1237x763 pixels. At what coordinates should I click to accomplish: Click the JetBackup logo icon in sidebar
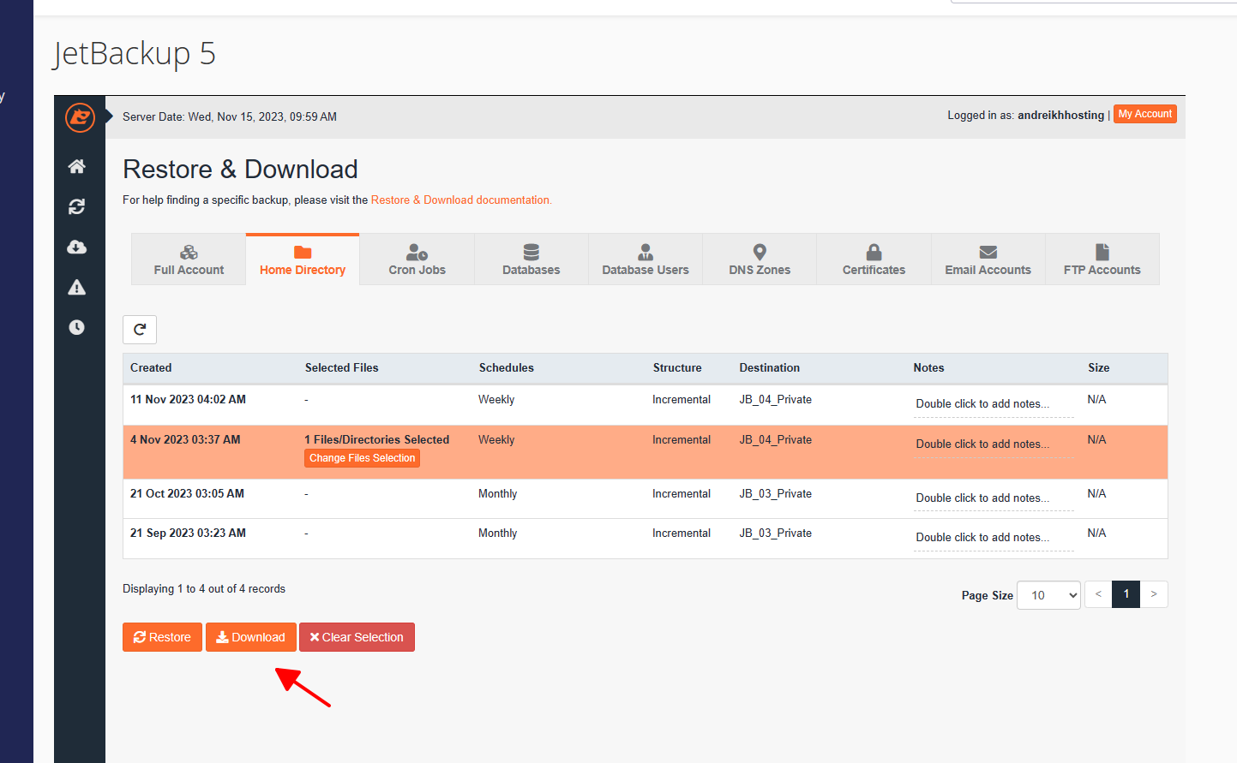pos(80,116)
